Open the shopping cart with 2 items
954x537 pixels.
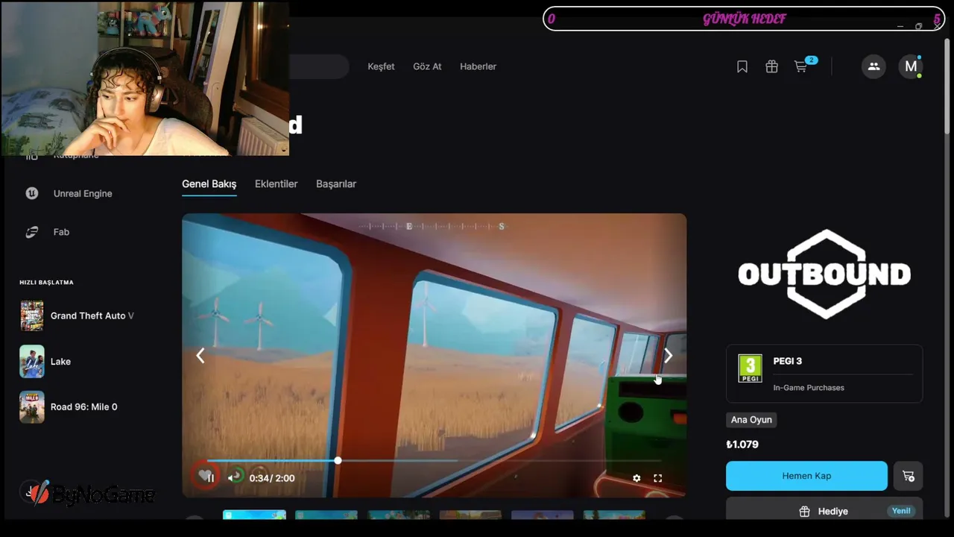tap(802, 66)
